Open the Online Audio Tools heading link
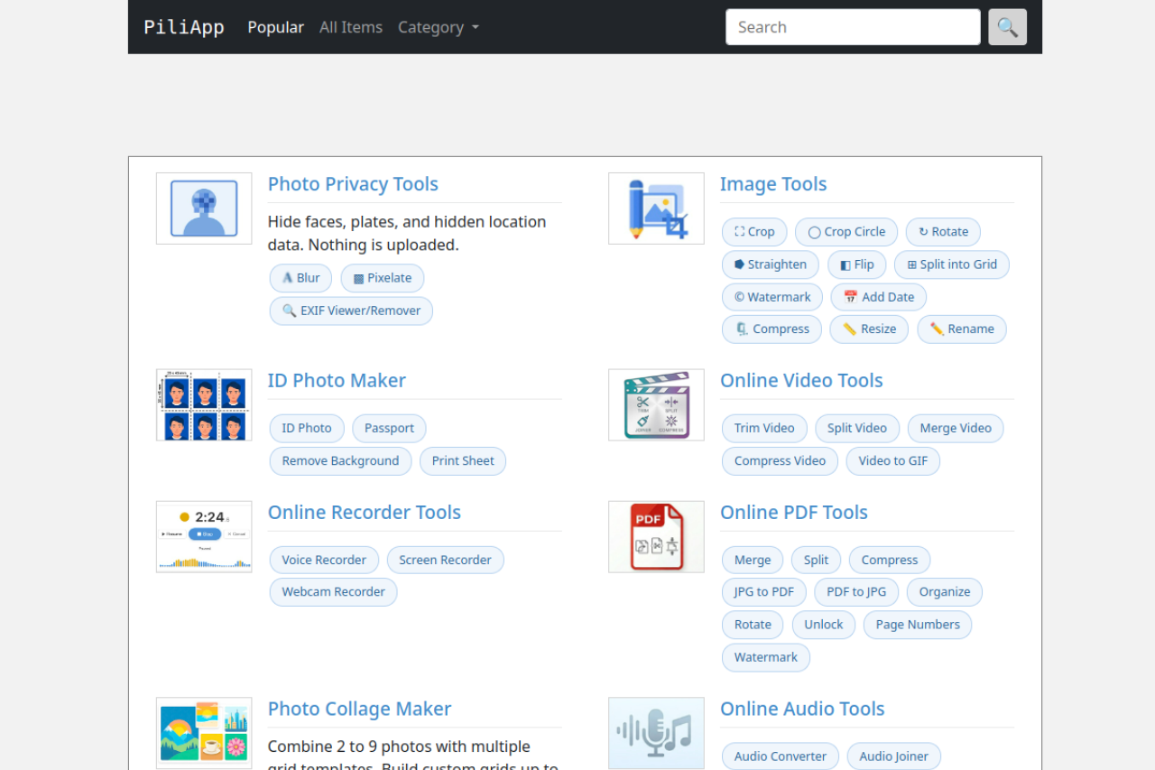 (x=802, y=709)
